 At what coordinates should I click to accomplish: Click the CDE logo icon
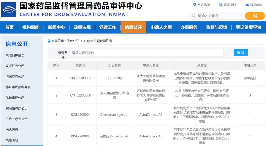coord(9,9)
